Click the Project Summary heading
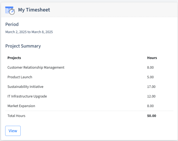Viewport: 178px width, 141px height. [23, 46]
